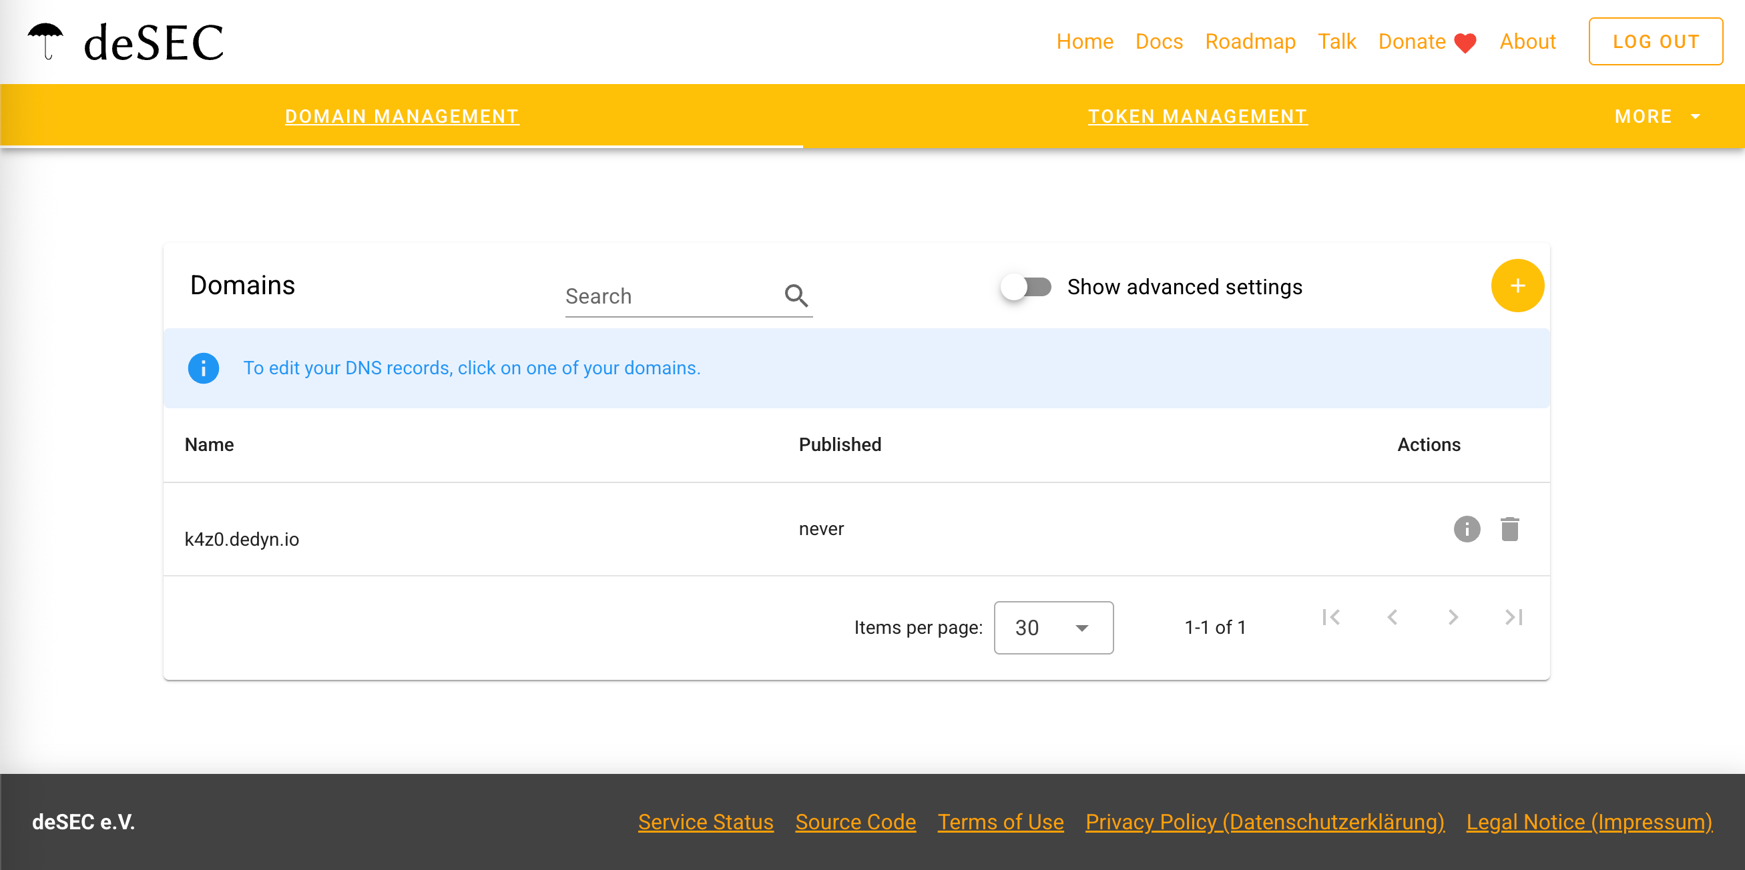Click the deSEC umbrella logo icon
Screen dimensions: 1745x870
point(45,41)
